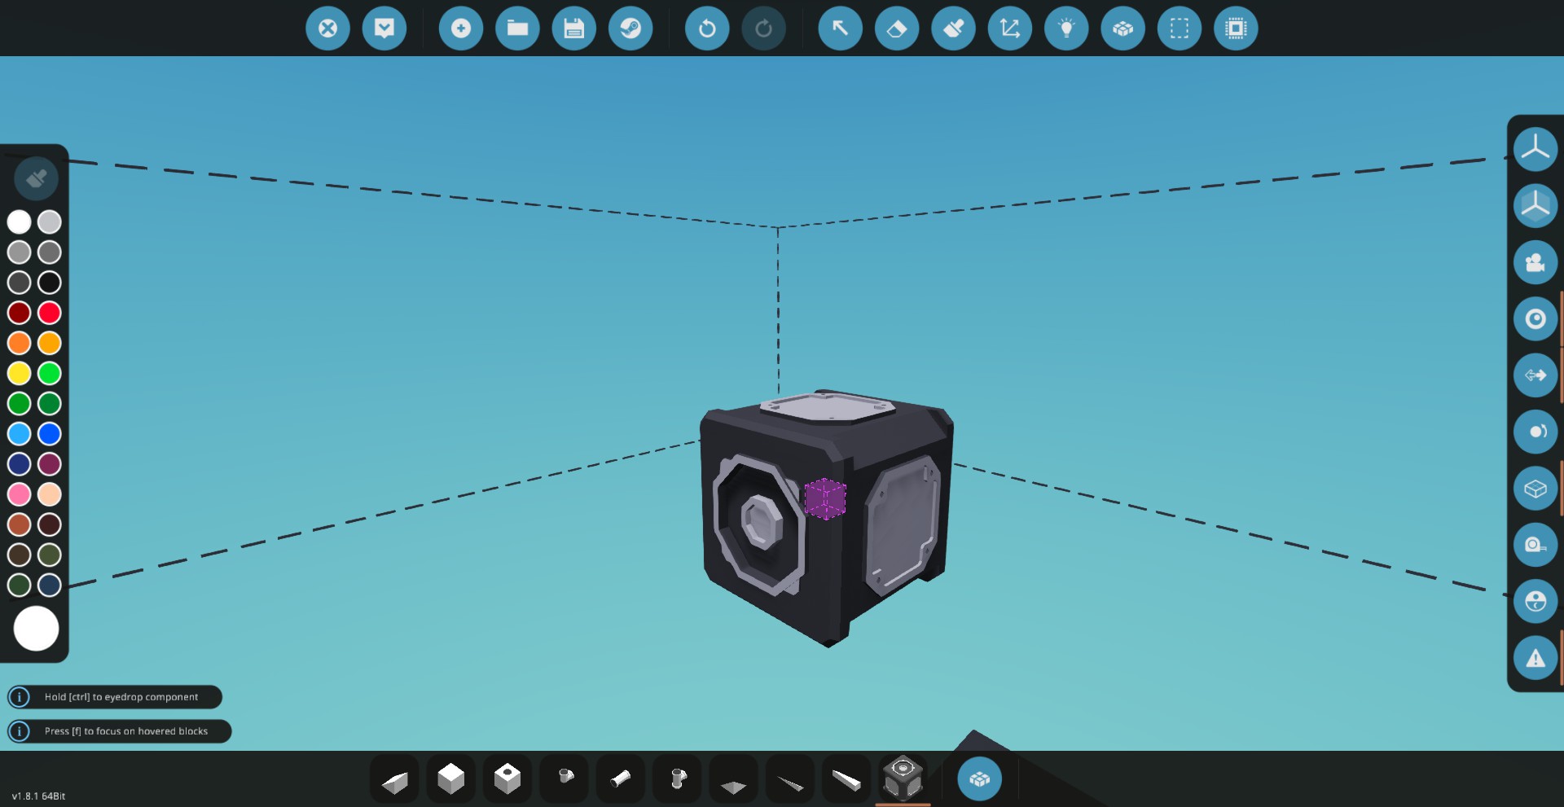Screen dimensions: 1564x807
Task: Click the 'v1.8.1 64Bit' version text
Action: pyautogui.click(x=38, y=796)
